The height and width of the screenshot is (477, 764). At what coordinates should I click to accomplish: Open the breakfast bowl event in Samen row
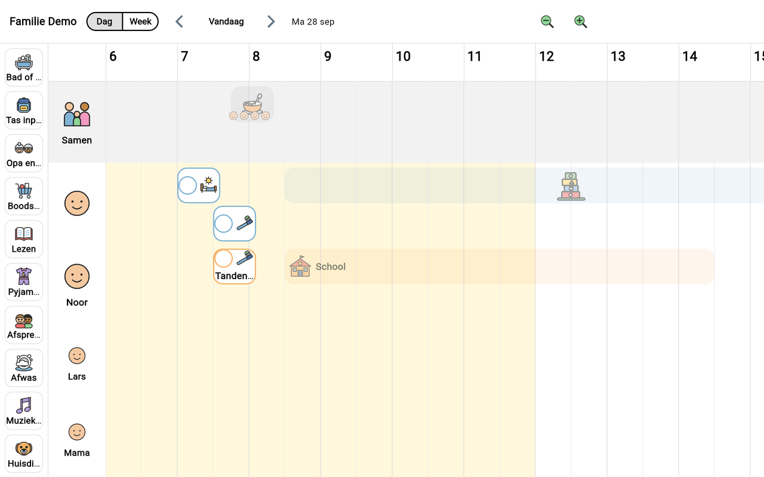pyautogui.click(x=252, y=104)
